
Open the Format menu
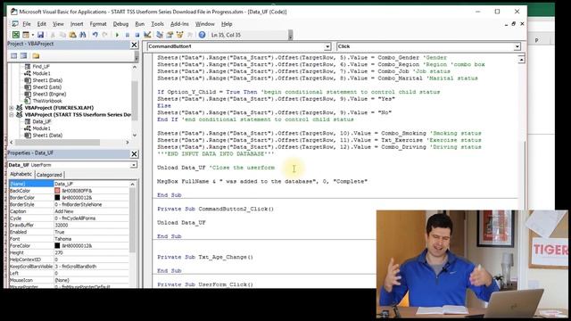(x=98, y=24)
